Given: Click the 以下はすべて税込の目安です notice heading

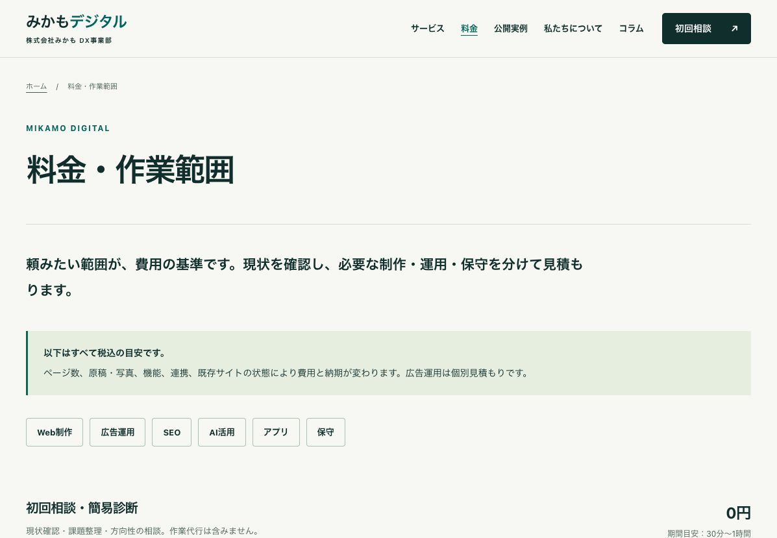Looking at the screenshot, I should (x=104, y=353).
